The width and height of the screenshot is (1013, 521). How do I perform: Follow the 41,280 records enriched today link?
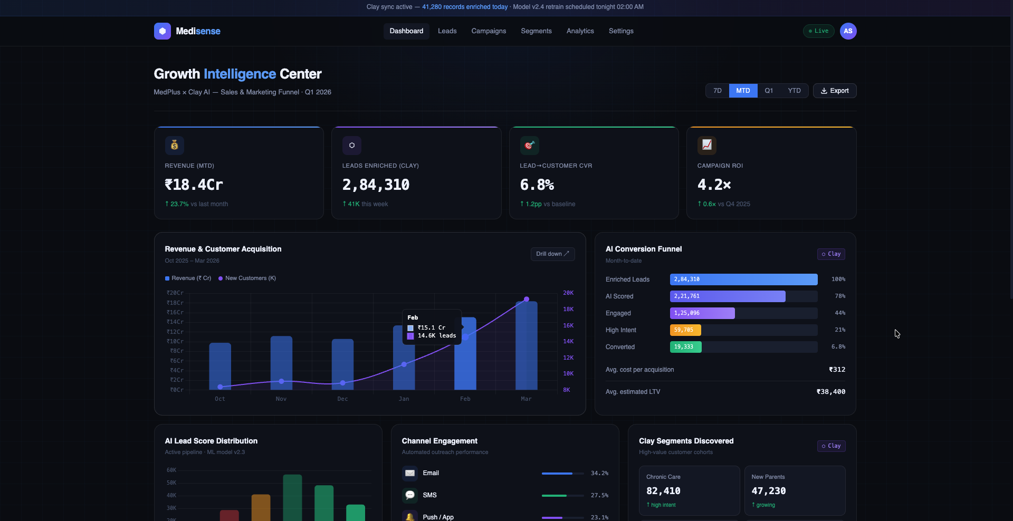[x=465, y=7]
